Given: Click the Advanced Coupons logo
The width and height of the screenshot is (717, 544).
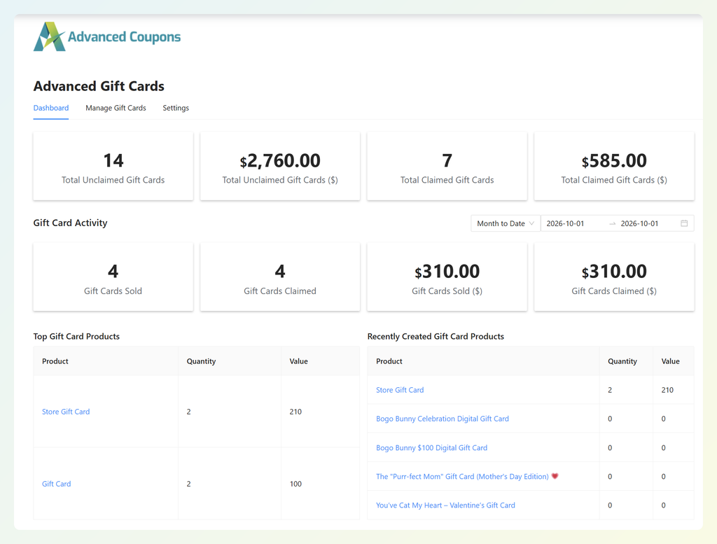Looking at the screenshot, I should coord(107,36).
